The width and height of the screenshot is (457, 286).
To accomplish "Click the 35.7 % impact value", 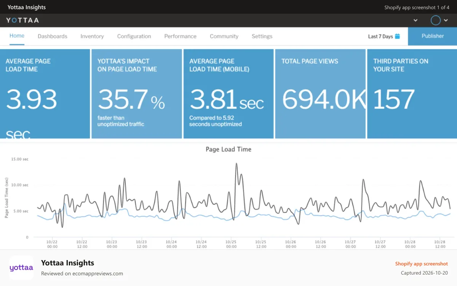I will click(131, 100).
